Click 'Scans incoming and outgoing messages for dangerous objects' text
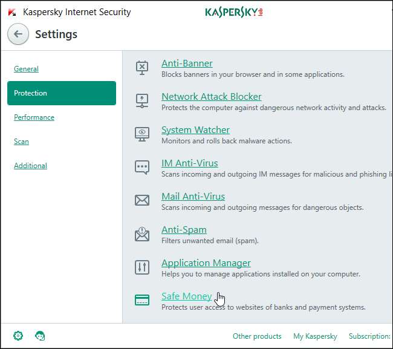 tap(262, 207)
